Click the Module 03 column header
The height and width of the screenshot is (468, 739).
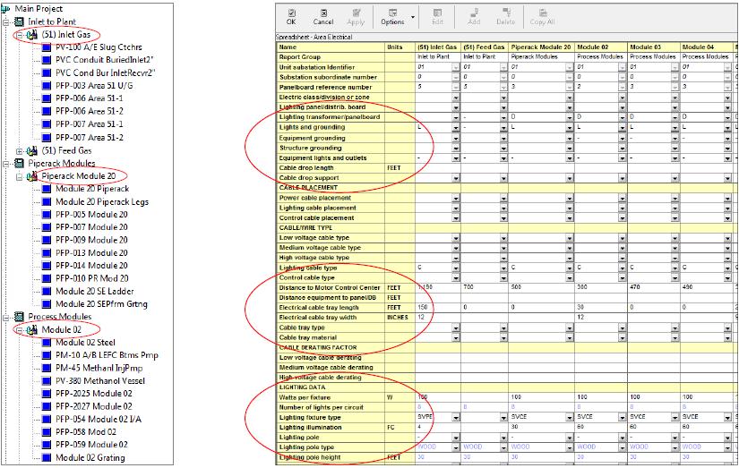[653, 47]
